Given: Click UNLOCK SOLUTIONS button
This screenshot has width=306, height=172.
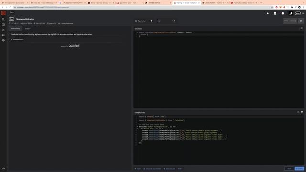Looking at the screenshot, I should tap(152, 169).
